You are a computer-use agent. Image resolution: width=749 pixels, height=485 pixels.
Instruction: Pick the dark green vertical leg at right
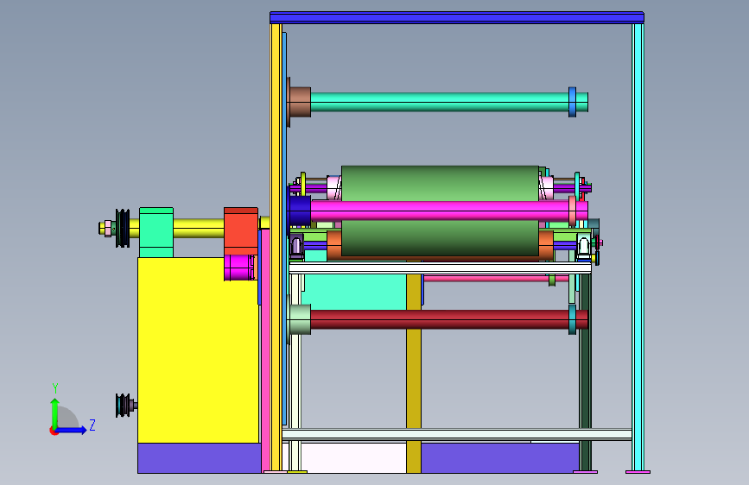[x=585, y=372]
